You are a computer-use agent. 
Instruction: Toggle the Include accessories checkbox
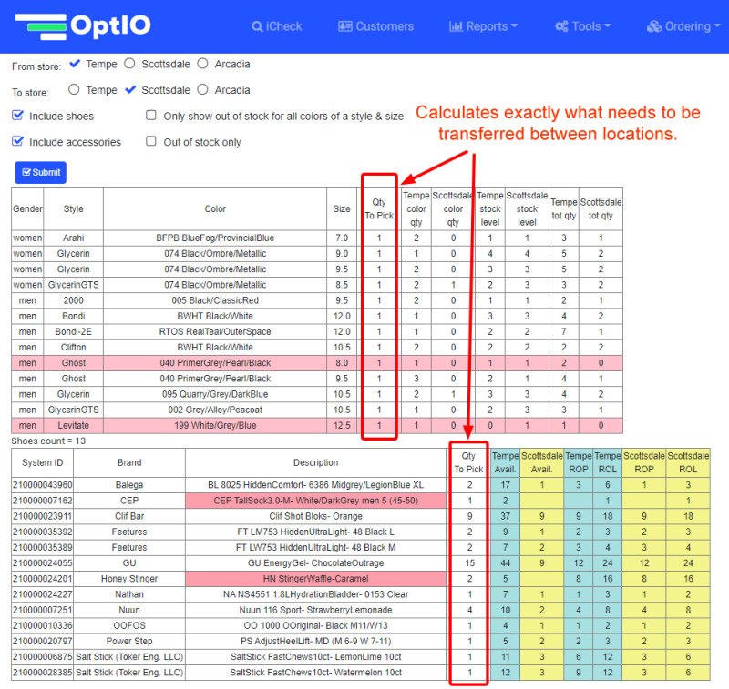click(x=18, y=142)
